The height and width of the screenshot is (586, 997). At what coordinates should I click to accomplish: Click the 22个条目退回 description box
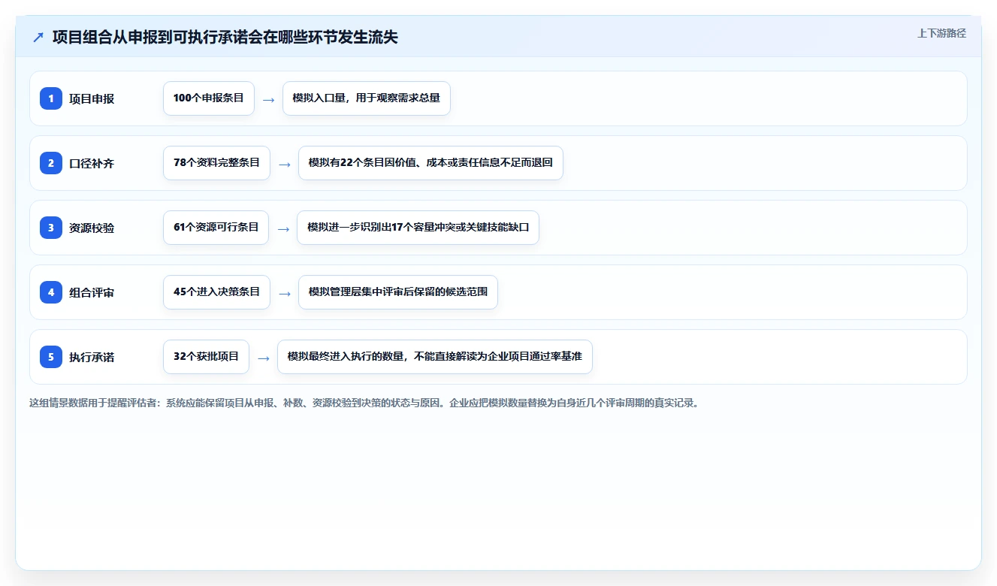tap(431, 163)
